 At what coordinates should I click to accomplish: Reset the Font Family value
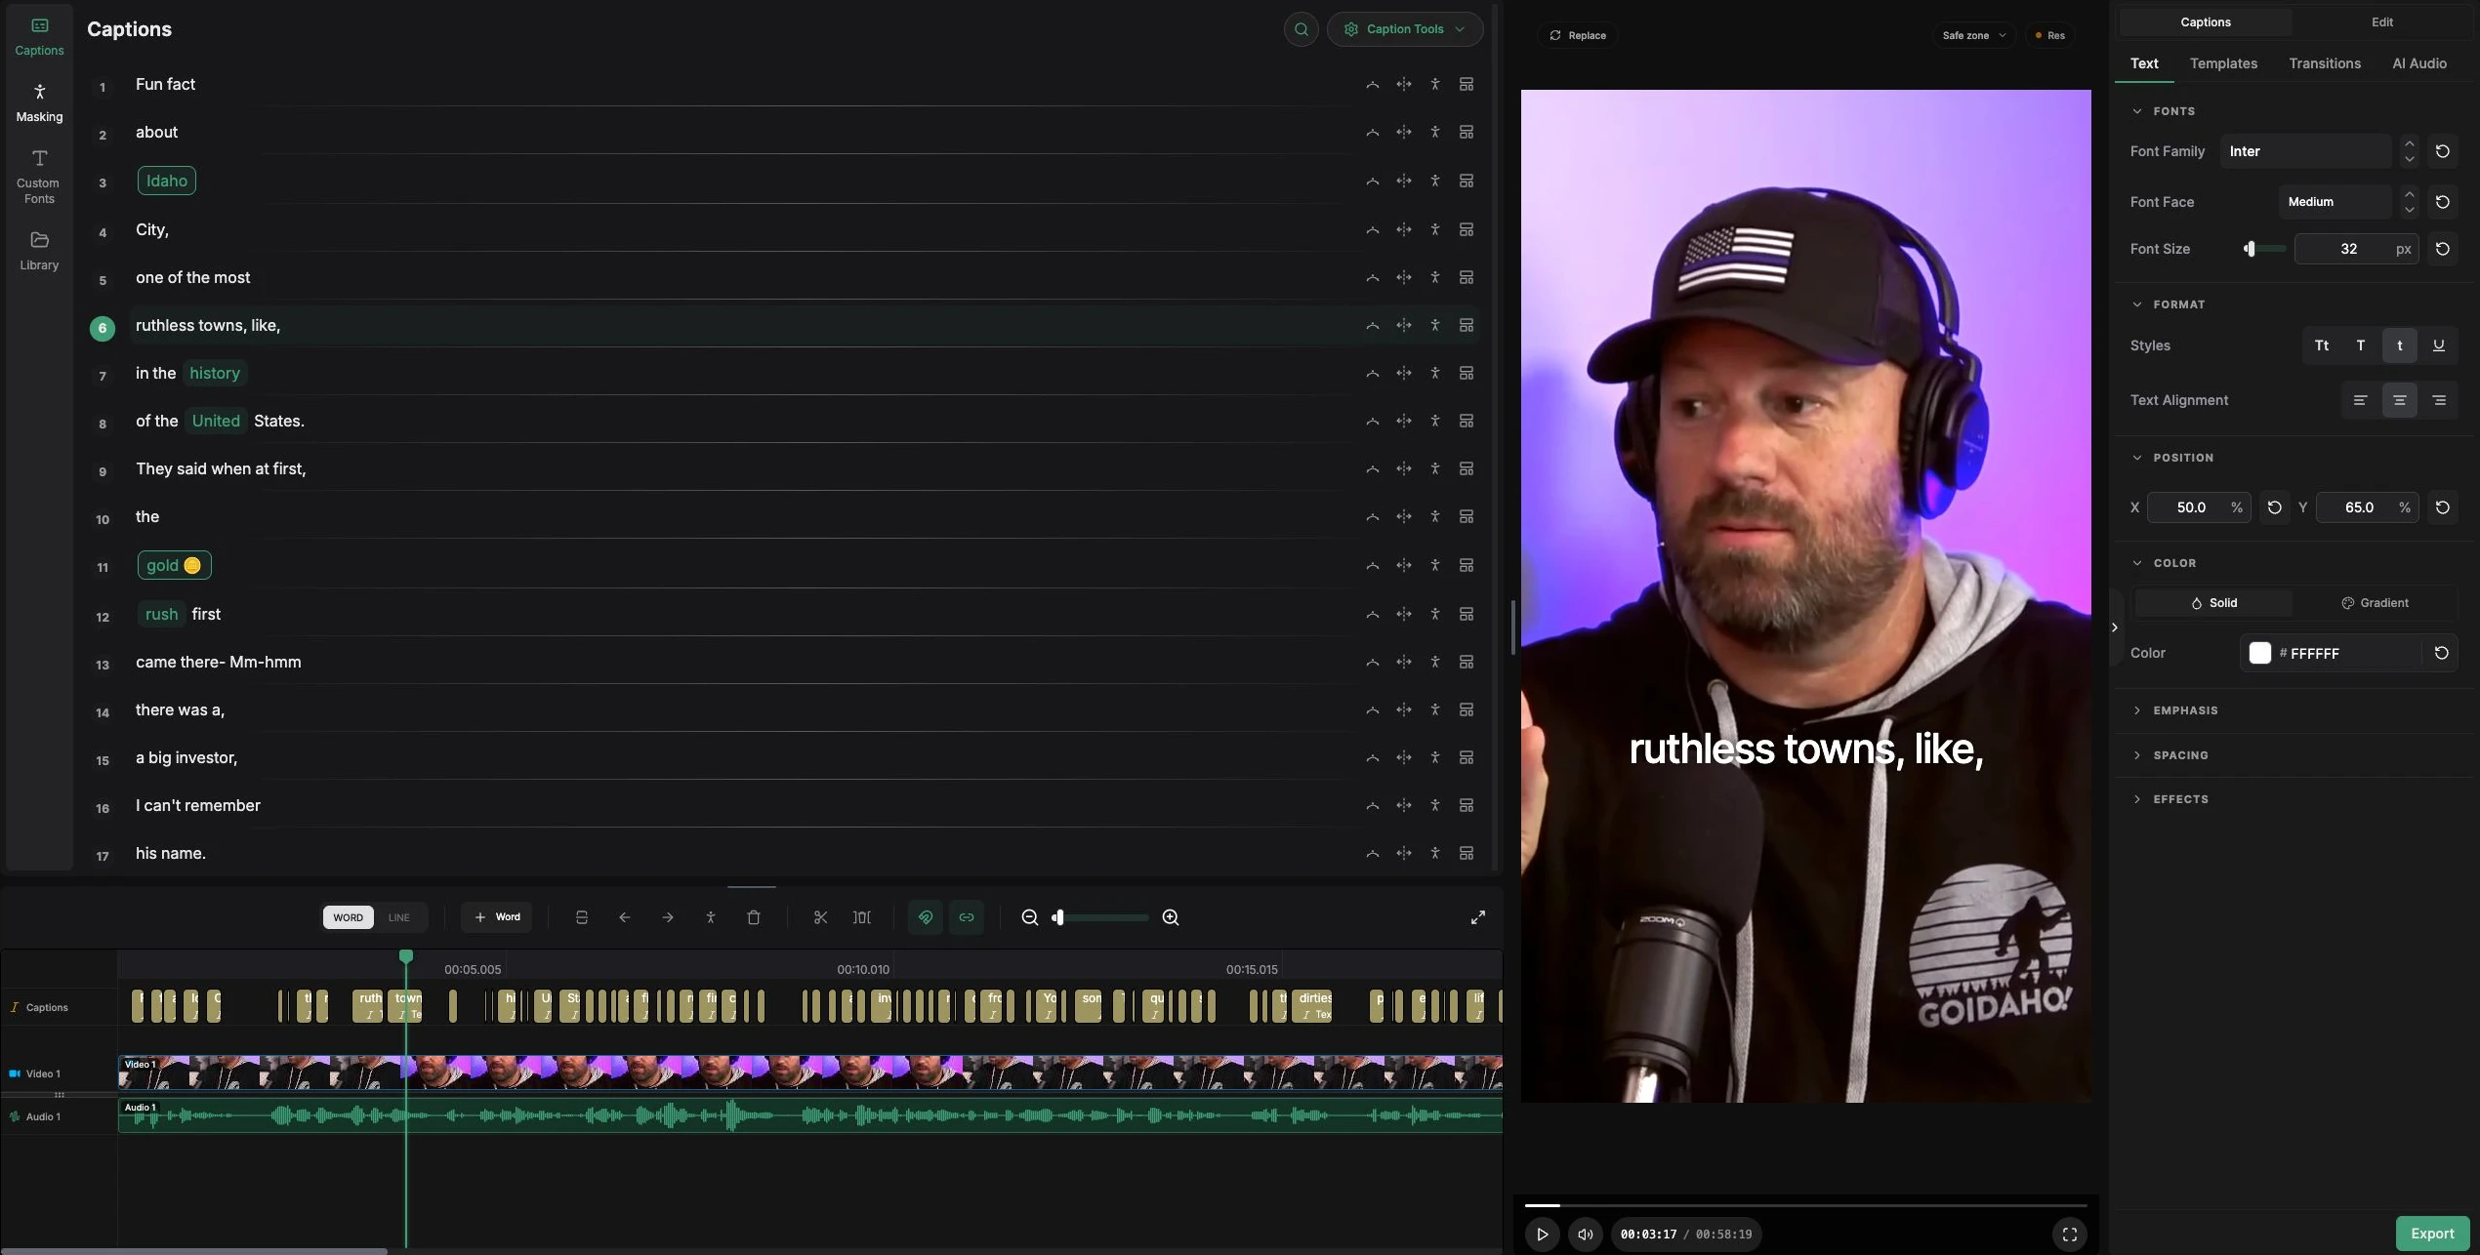(2442, 151)
